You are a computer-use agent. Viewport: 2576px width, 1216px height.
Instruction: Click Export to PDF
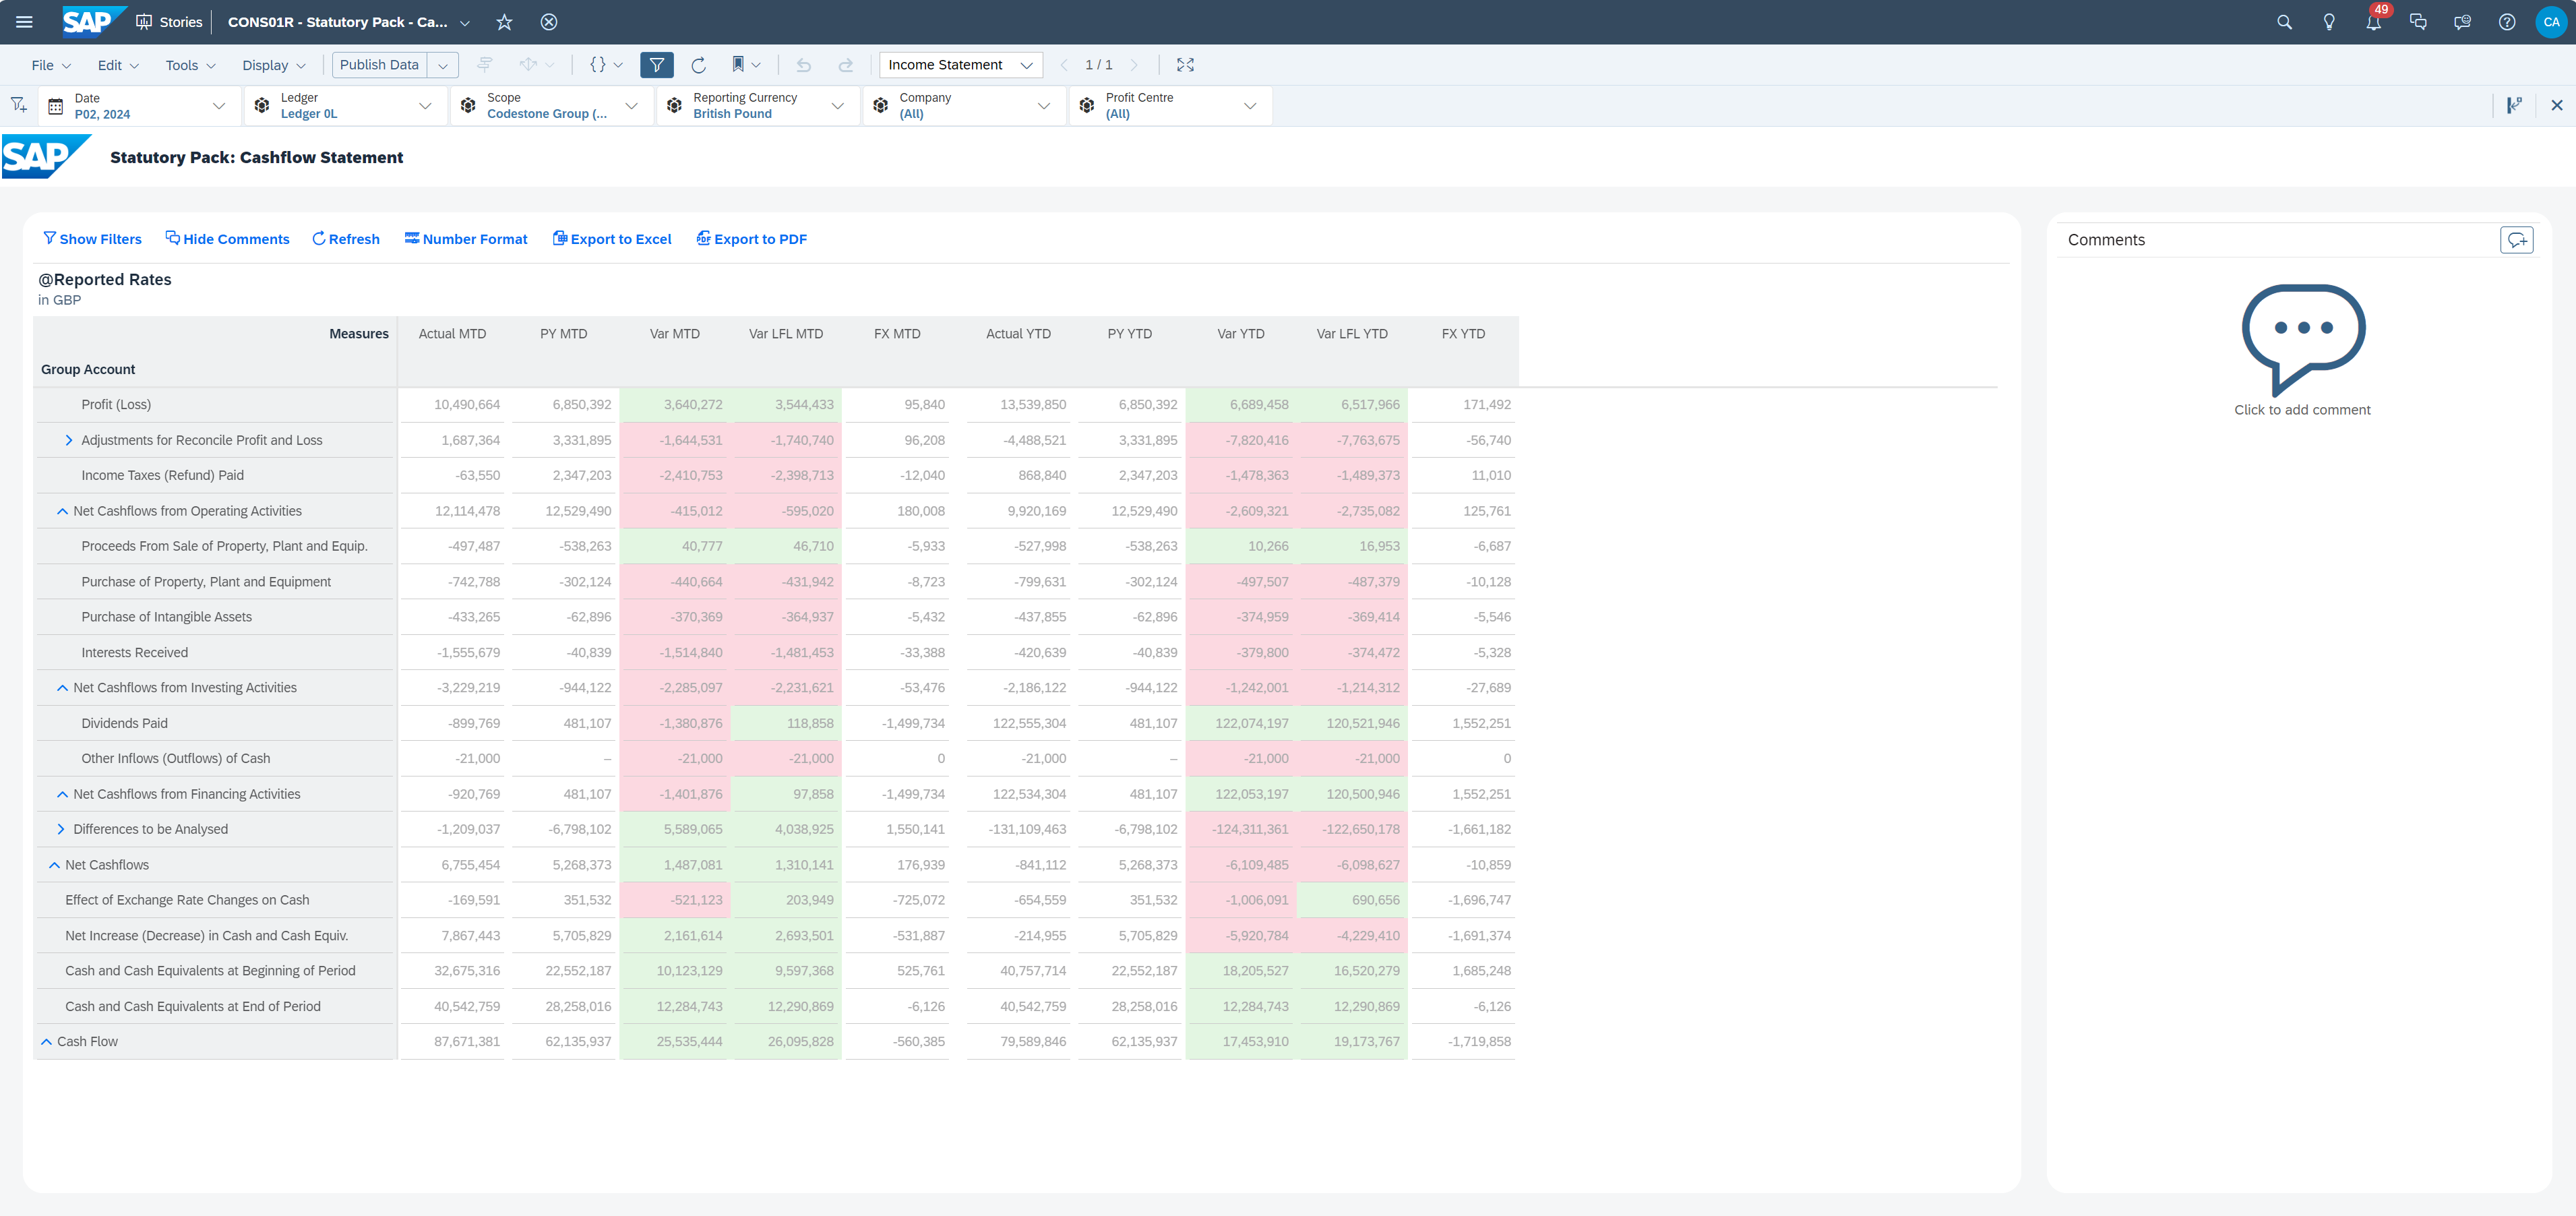tap(752, 239)
